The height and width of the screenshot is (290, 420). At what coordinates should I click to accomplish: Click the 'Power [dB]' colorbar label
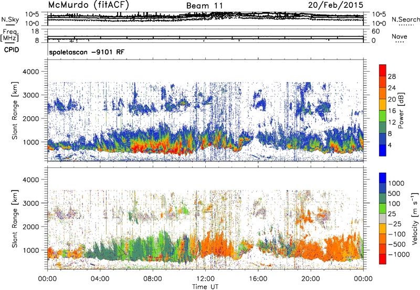point(401,110)
